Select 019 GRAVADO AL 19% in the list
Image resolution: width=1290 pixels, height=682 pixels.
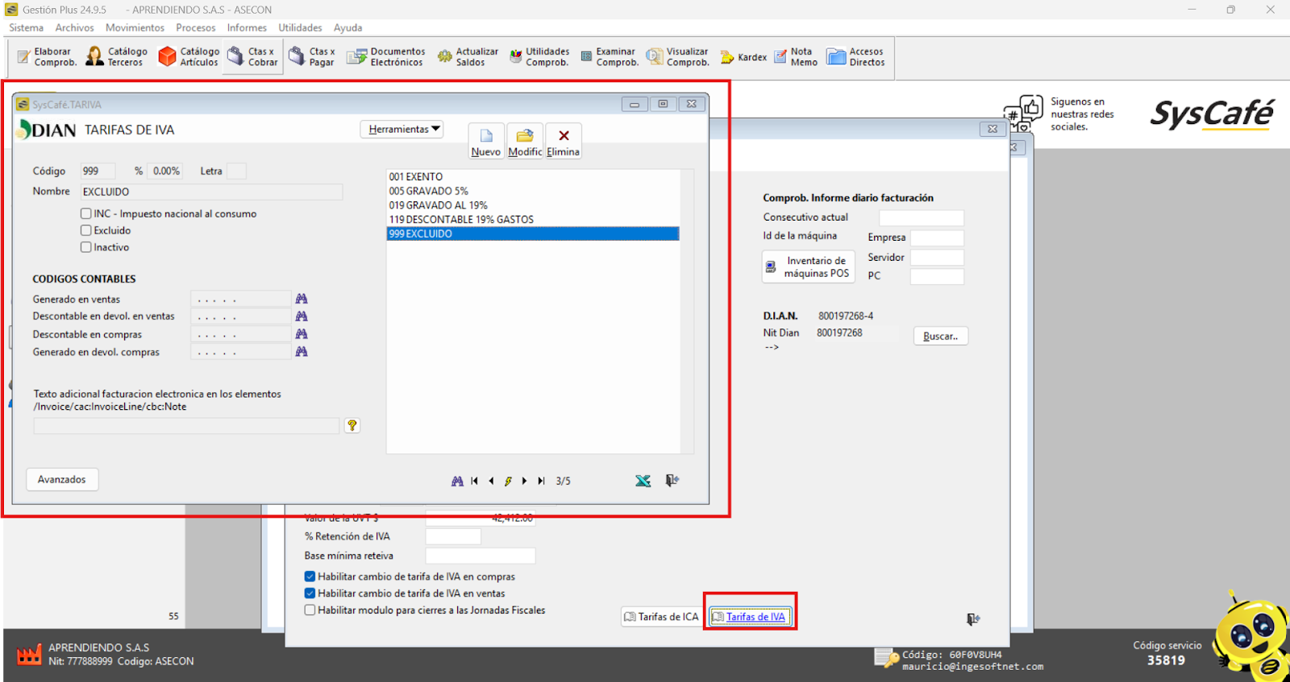click(439, 205)
